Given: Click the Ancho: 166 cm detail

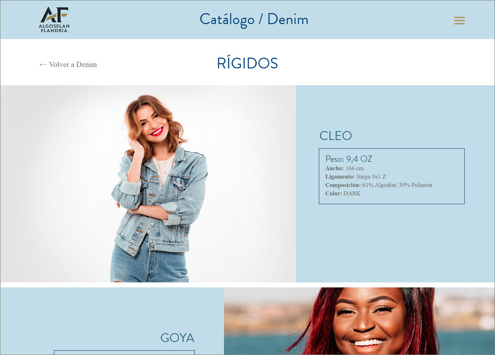Looking at the screenshot, I should tap(344, 169).
